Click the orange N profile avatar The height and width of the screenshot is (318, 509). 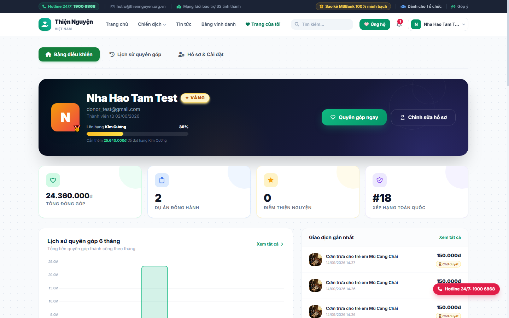click(x=65, y=117)
